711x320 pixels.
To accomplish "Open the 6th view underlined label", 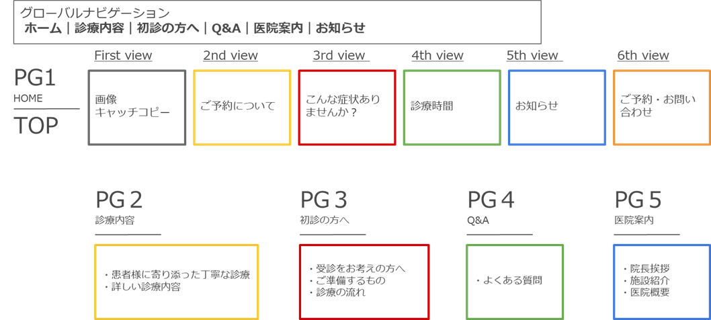I will (x=643, y=56).
